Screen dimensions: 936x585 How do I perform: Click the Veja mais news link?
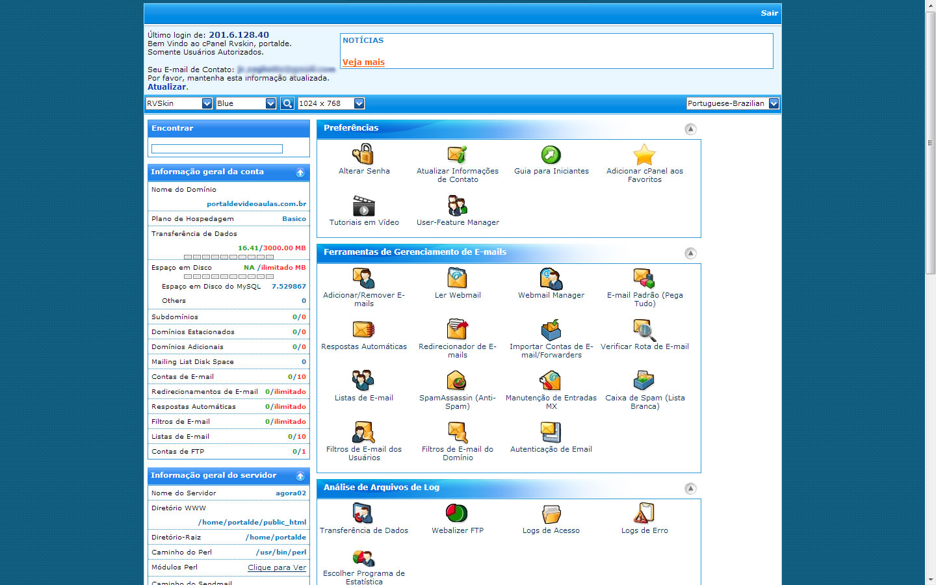click(363, 62)
